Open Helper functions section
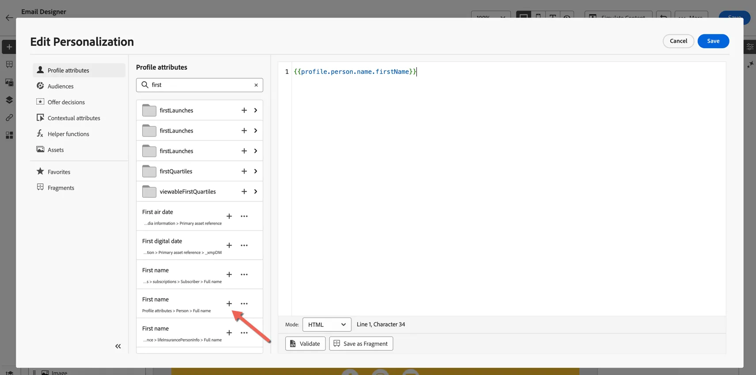 79,134
